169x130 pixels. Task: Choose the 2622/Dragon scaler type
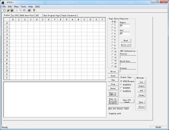pyautogui.click(x=121, y=81)
